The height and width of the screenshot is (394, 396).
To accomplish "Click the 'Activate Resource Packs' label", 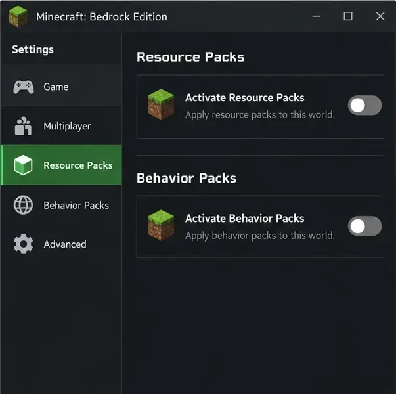I will click(x=244, y=97).
